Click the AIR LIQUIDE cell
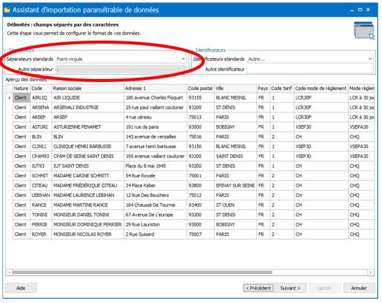Screen dimensions: 382x303 88,98
